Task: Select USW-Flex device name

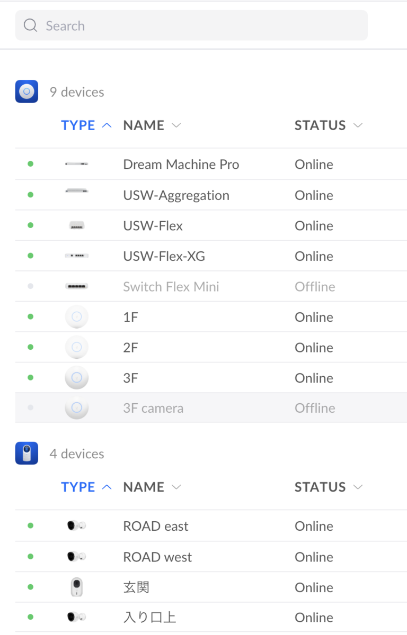Action: (153, 226)
